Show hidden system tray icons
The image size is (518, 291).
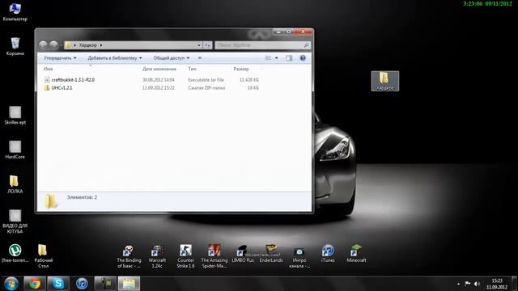click(459, 284)
